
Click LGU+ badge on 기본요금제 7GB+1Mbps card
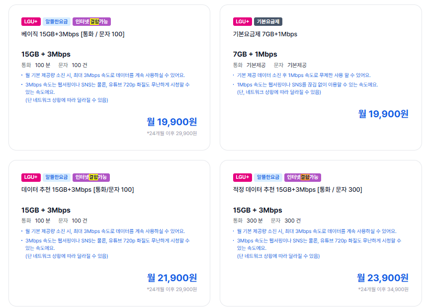[242, 21]
